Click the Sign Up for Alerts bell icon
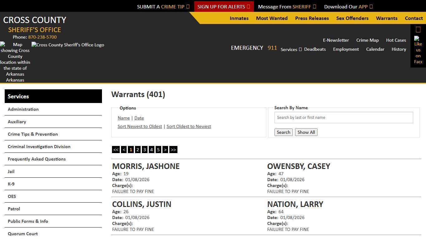 (248, 6)
